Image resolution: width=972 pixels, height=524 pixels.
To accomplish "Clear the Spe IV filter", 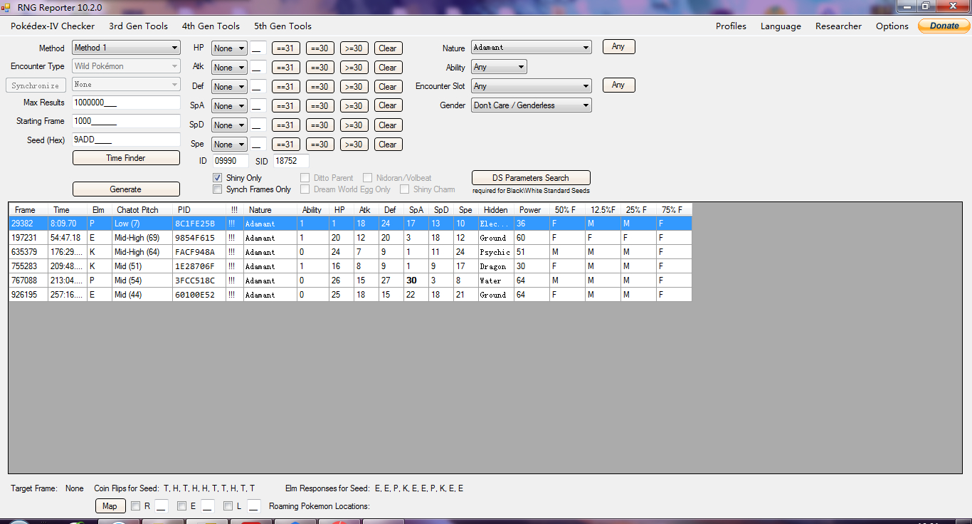I will 388,145.
